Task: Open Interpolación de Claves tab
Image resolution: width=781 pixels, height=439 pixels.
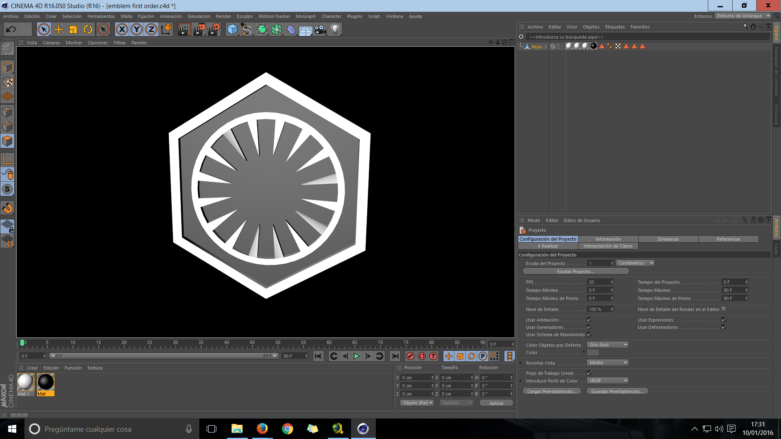Action: click(608, 246)
